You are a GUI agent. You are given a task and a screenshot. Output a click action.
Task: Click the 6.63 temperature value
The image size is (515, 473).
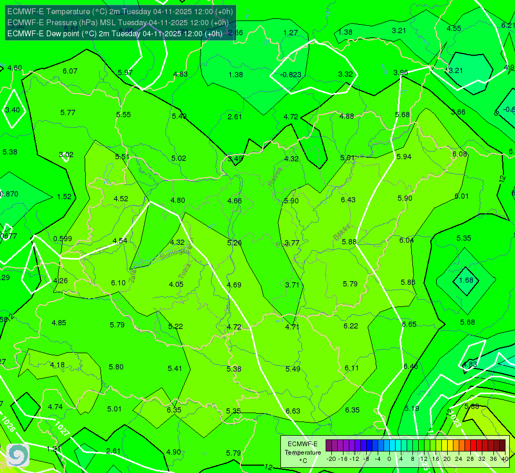click(293, 411)
